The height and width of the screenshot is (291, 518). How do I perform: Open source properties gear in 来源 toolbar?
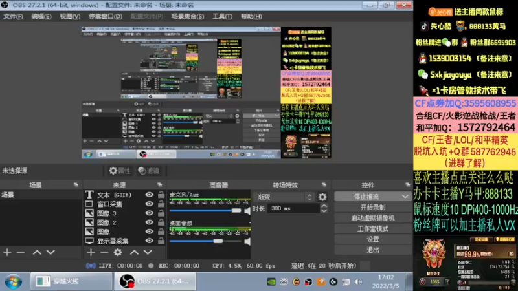(118, 252)
